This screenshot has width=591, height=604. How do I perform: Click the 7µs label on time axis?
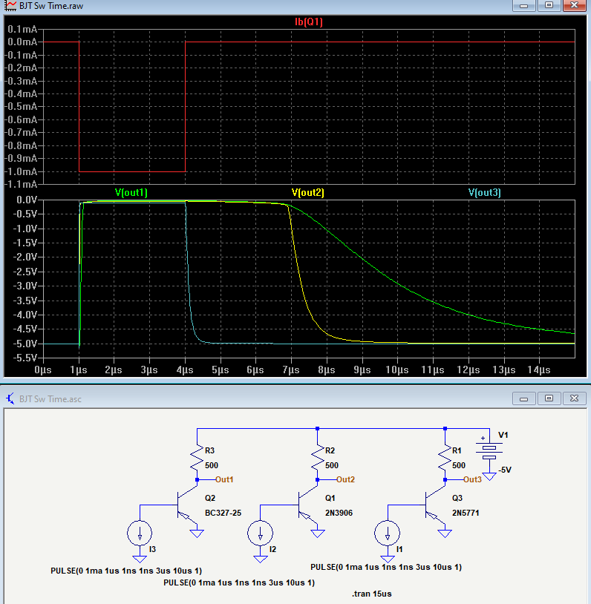coord(291,370)
